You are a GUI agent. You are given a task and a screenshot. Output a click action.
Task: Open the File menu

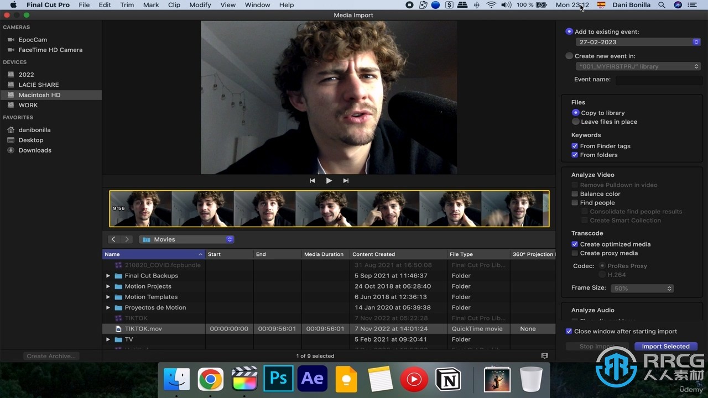pos(84,5)
